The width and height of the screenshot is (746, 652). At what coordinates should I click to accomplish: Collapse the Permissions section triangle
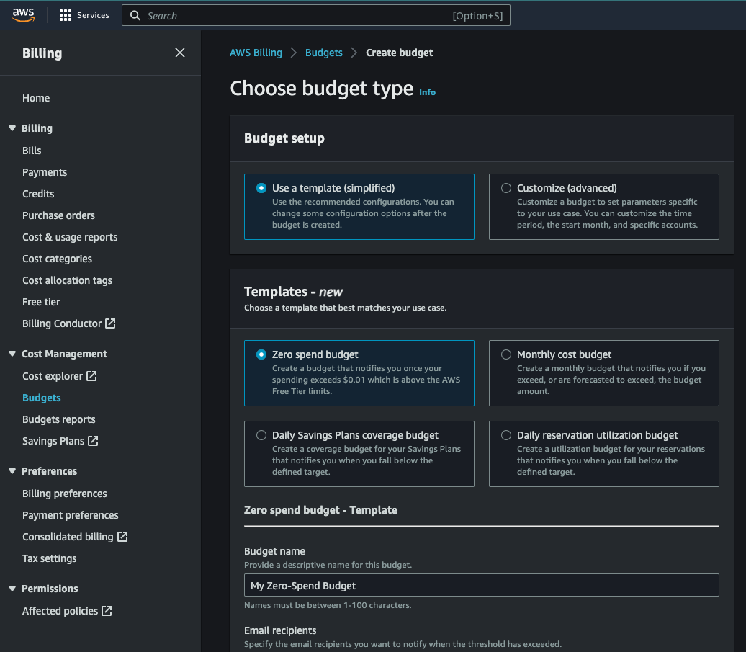coord(12,589)
